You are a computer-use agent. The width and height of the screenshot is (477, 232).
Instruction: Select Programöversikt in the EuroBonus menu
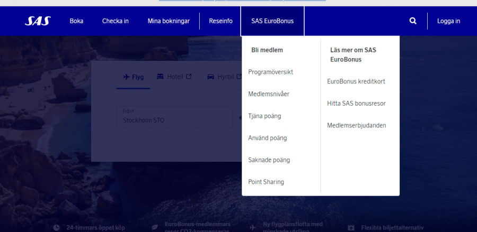tap(270, 72)
